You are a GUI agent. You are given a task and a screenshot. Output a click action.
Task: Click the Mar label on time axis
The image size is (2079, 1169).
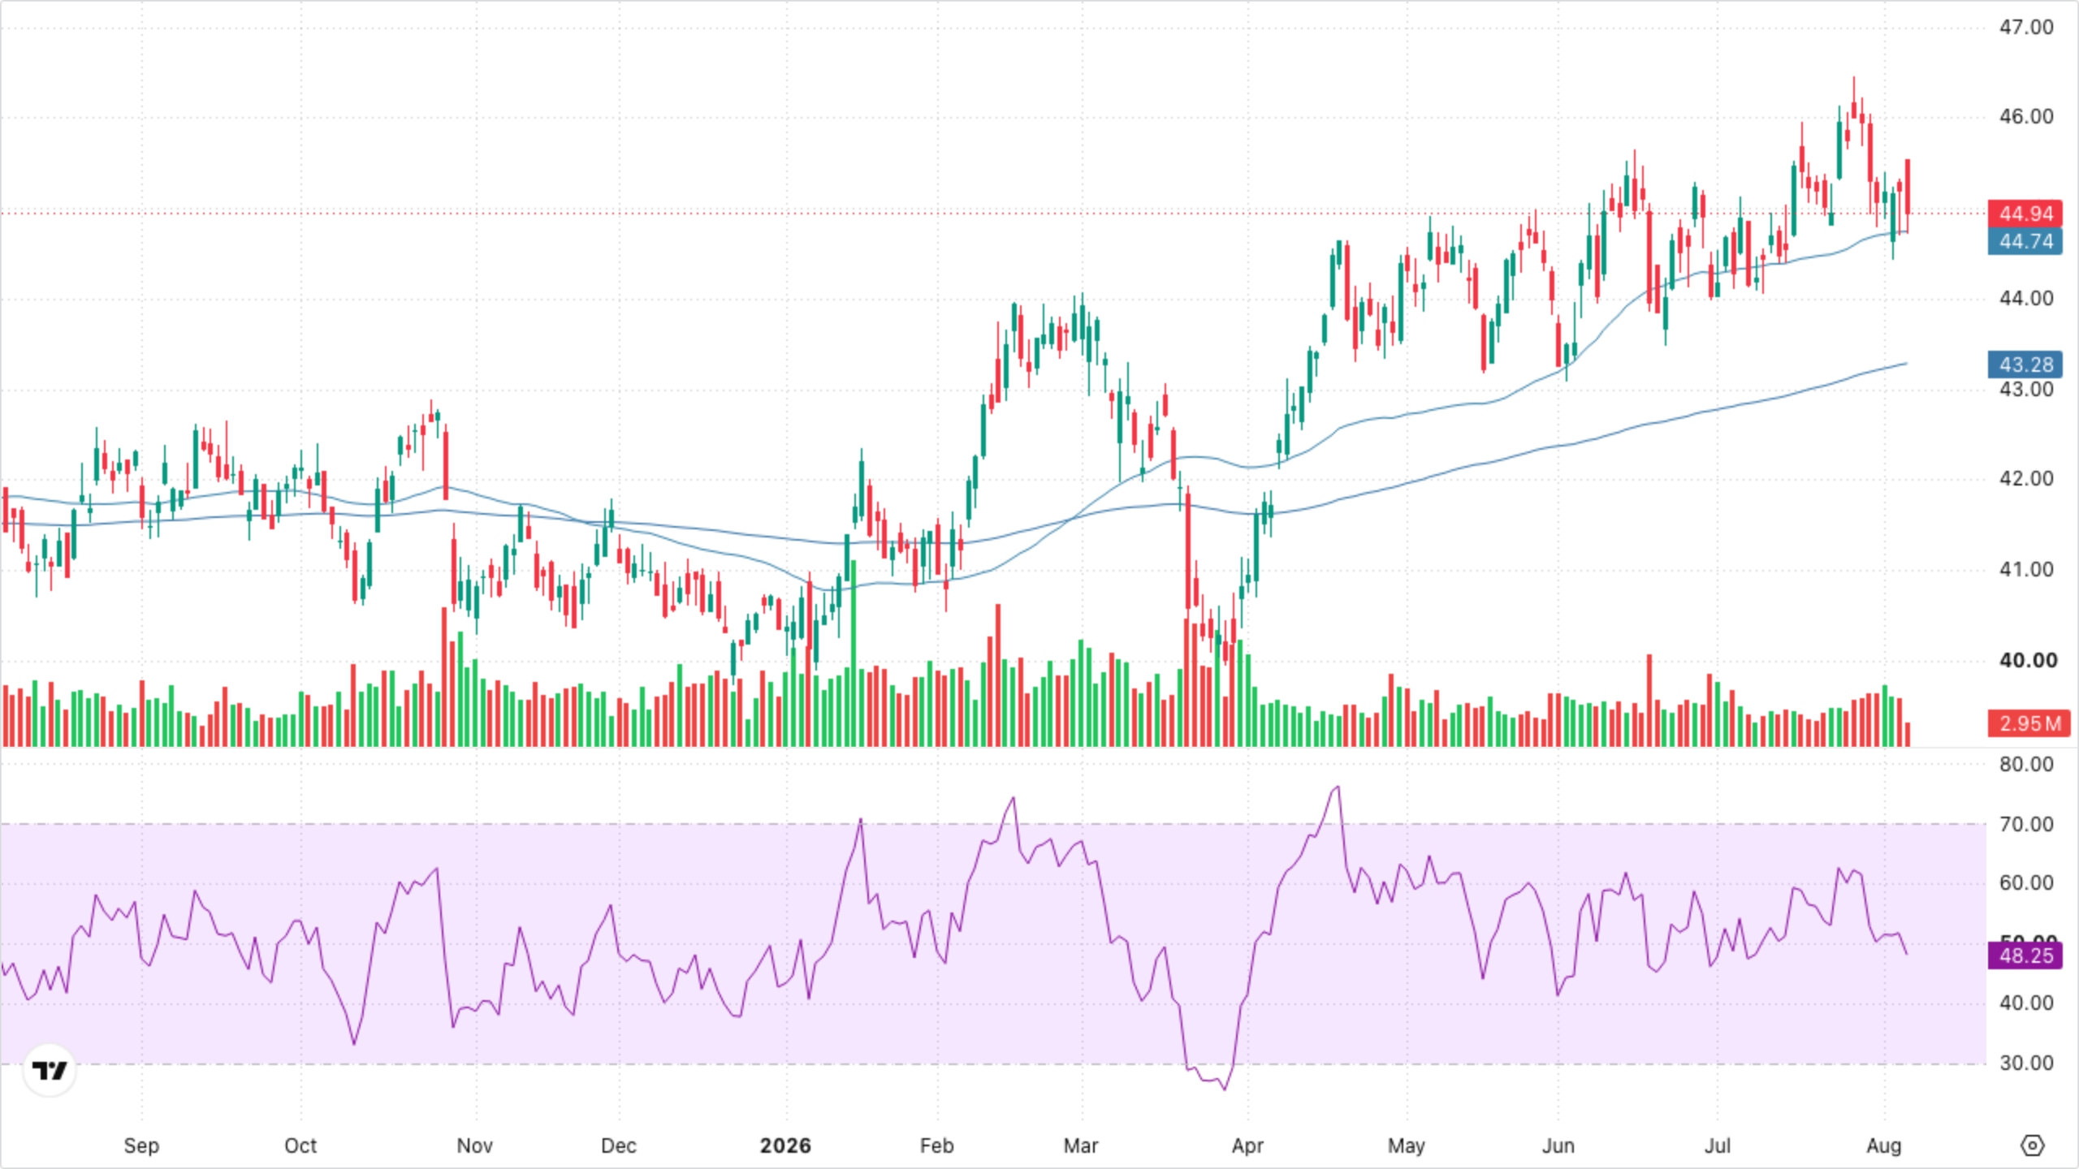[1081, 1145]
